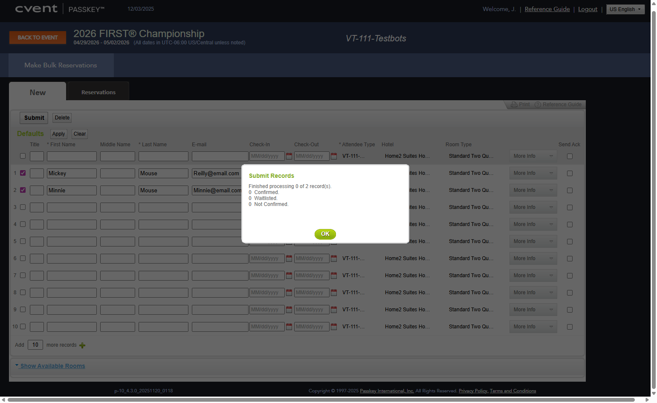
Task: Click row 9 Home2 Suites hotel text
Action: [x=407, y=310]
